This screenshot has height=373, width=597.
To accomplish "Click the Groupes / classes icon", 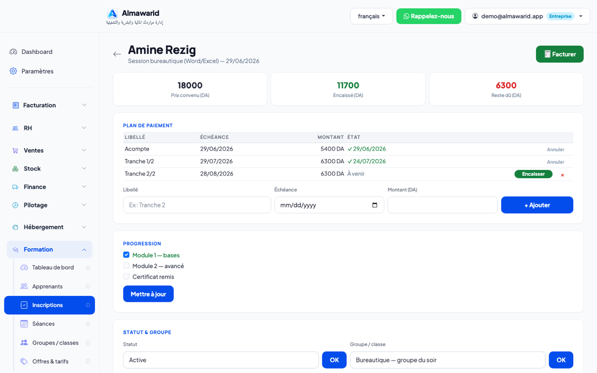I will 24,343.
